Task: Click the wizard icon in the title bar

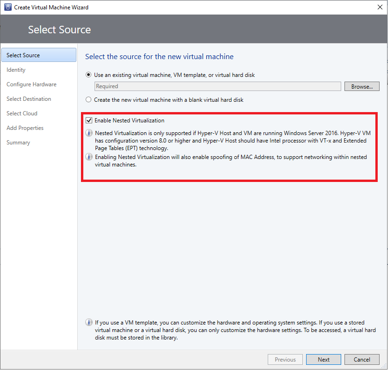Action: 7,7
